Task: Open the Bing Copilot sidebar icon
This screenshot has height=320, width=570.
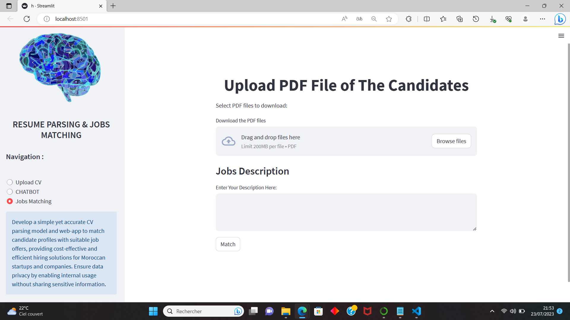Action: 560,19
